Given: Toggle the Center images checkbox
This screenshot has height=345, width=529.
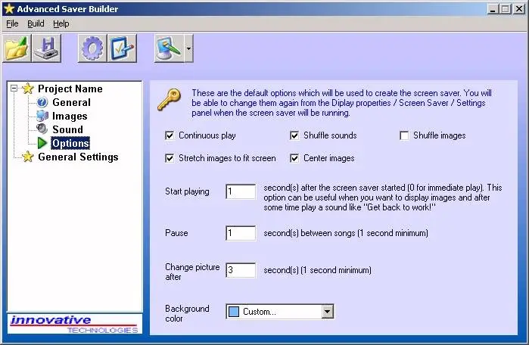Looking at the screenshot, I should tap(294, 158).
